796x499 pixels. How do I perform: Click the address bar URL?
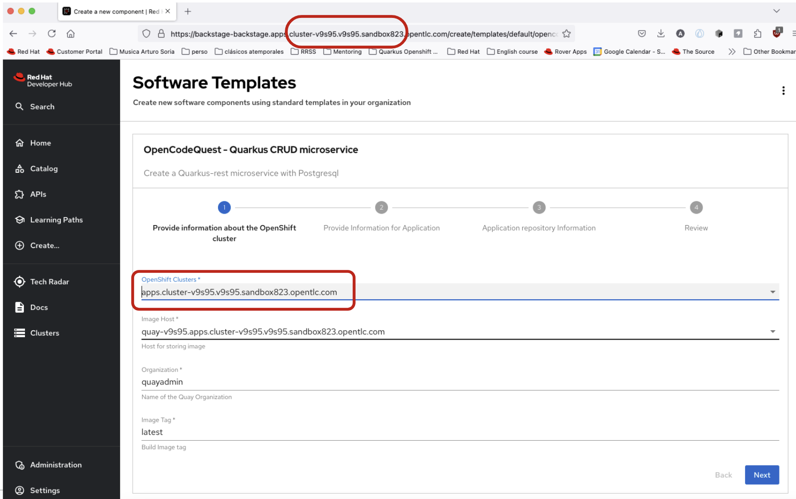coord(364,34)
